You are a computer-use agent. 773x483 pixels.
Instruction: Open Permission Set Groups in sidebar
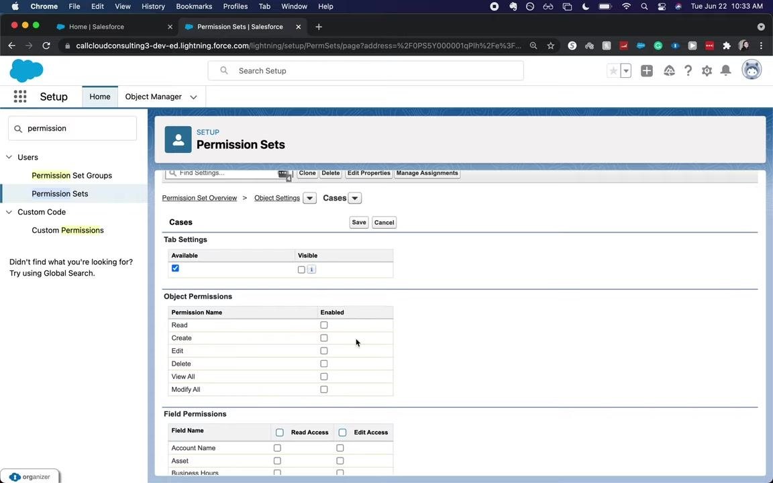[x=72, y=176]
